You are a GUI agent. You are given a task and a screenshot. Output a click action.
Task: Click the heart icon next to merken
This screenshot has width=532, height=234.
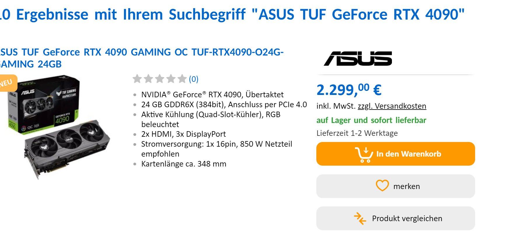point(382,186)
